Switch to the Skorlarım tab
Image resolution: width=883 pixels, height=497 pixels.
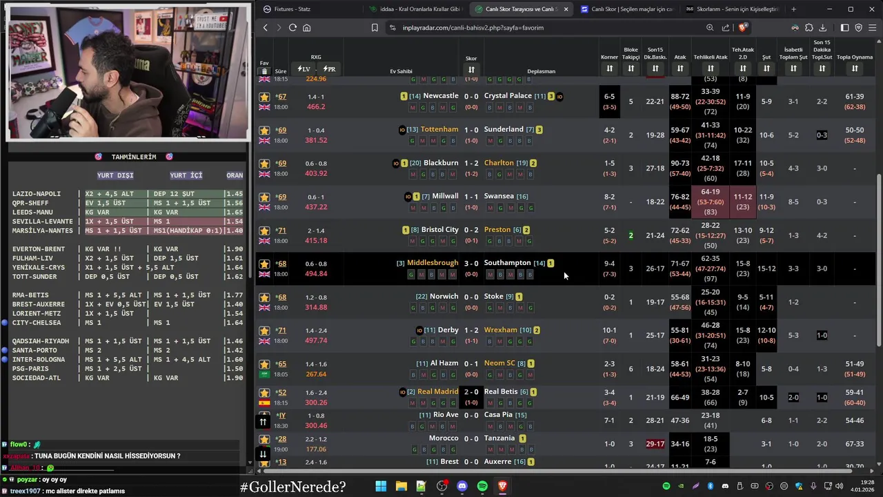pos(731,9)
